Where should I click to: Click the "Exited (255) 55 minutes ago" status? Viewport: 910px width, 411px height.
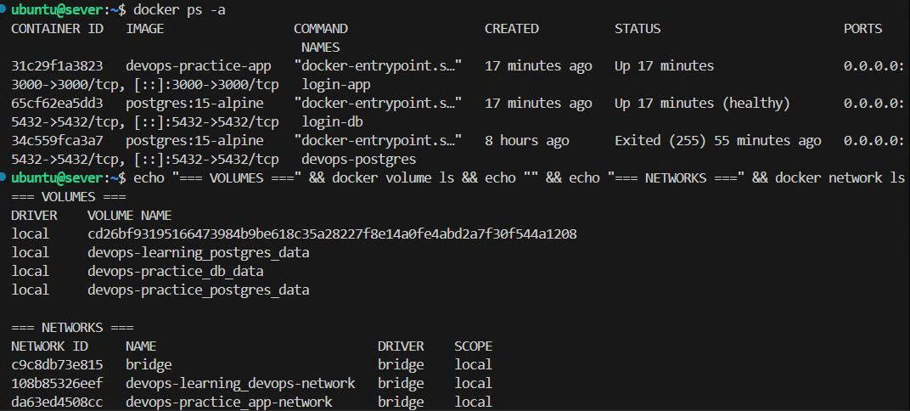tap(717, 140)
